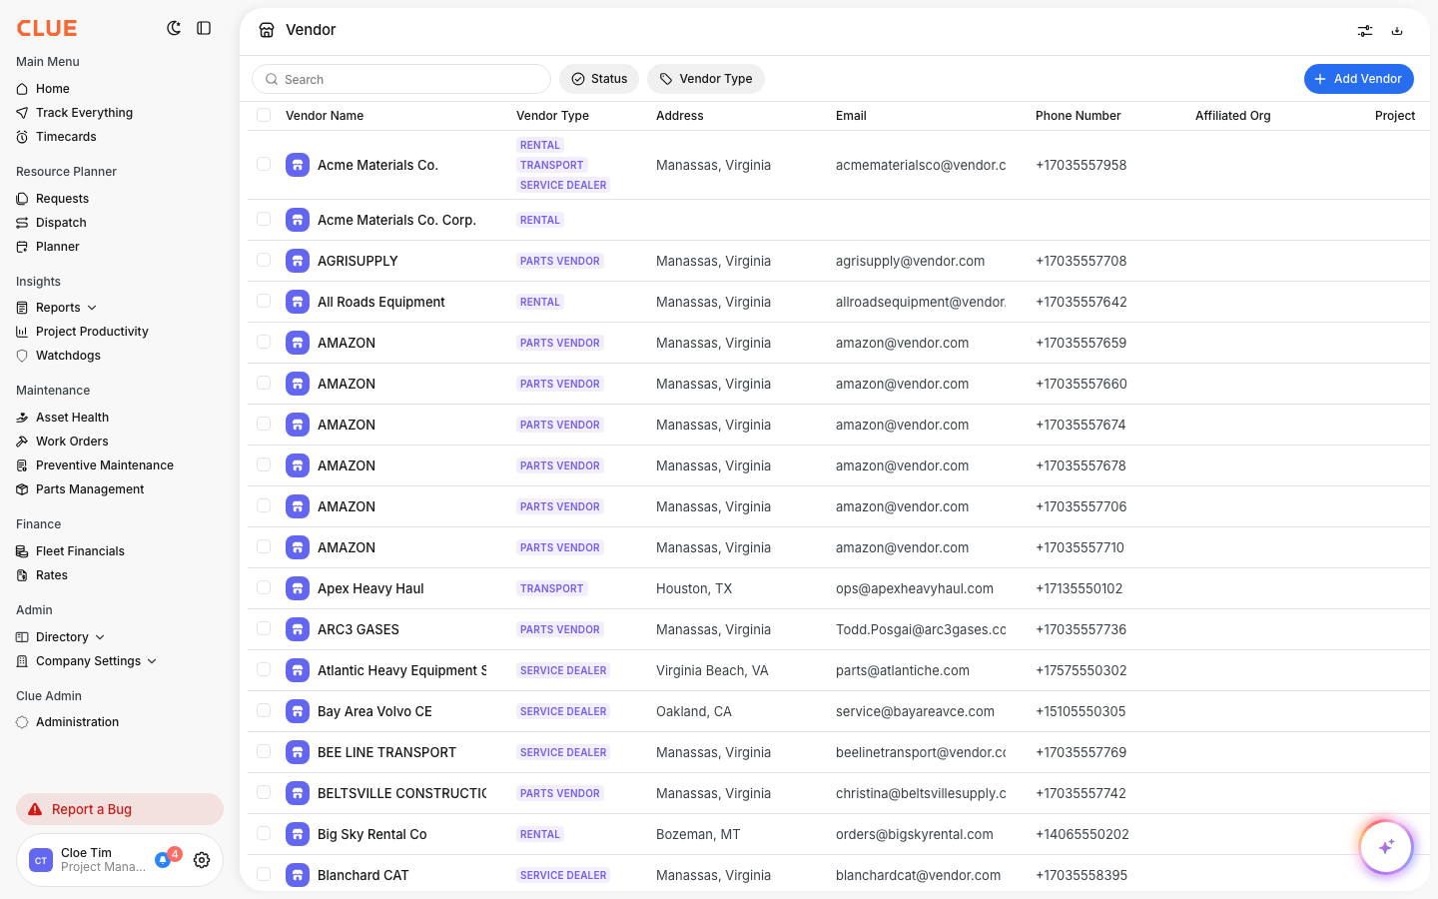Check the Bay Area Volvo CE checkbox
The height and width of the screenshot is (899, 1438).
tap(264, 710)
